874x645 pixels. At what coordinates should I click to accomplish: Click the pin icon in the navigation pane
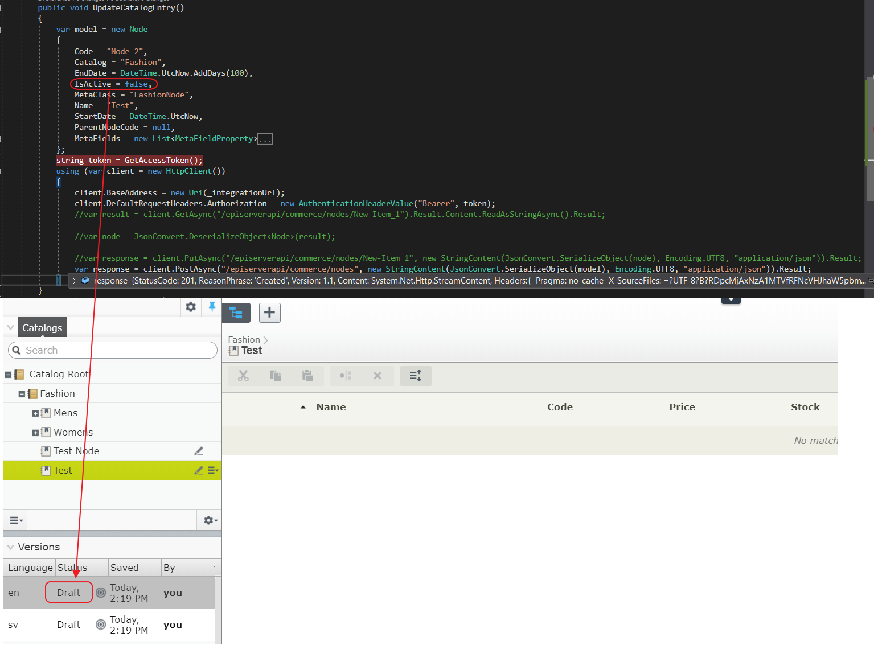[212, 307]
